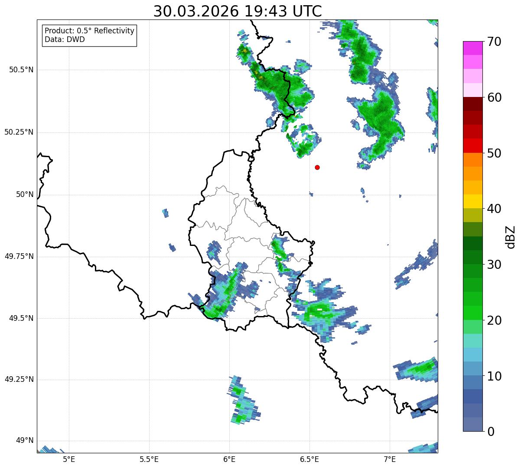Viewport: 521px width, 468px height.
Task: Click the colorbar value 50
Action: tap(494, 153)
